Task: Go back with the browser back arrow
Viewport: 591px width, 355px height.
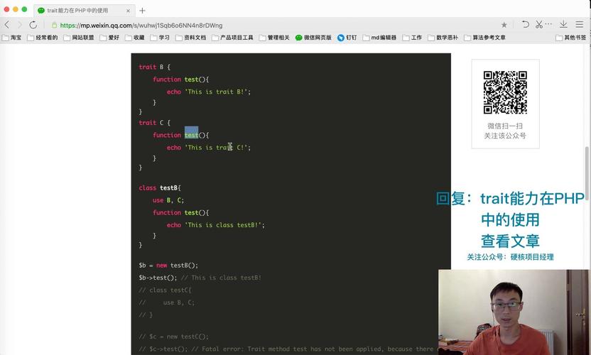Action: tap(7, 25)
